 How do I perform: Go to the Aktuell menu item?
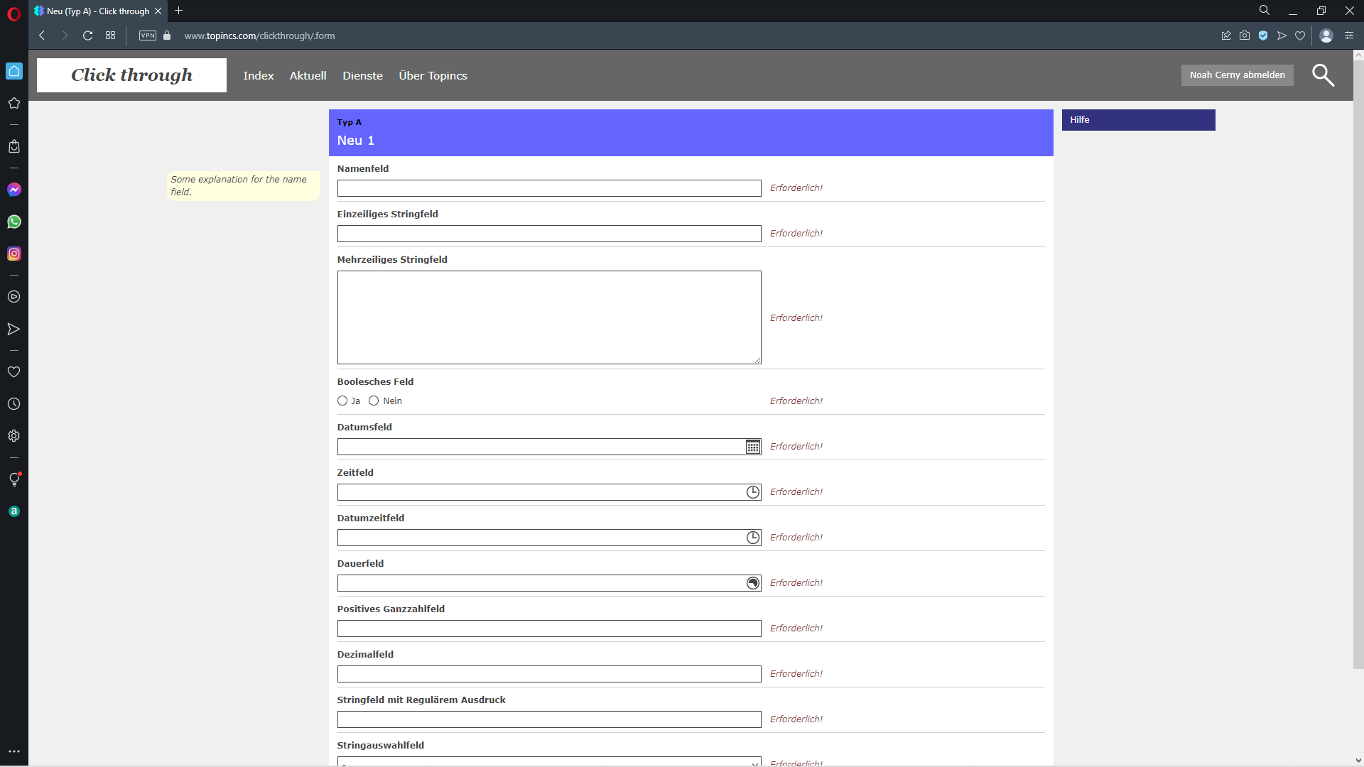(308, 76)
